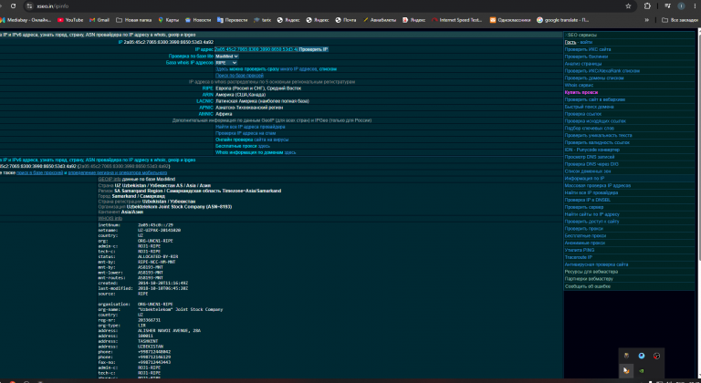701x383 pixels.
Task: Open Chrome three-dot menu
Action: point(696,6)
